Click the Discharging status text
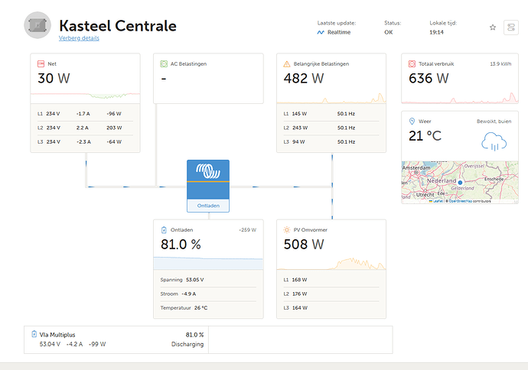This screenshot has width=528, height=370. coord(187,344)
